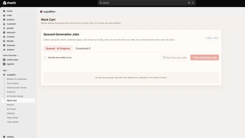Viewport: 245px width, 138px height.
Task: Open Pose Gallery page
Action: pos(13,83)
